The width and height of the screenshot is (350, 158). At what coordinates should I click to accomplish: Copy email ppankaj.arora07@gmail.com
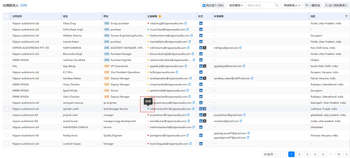249,133
